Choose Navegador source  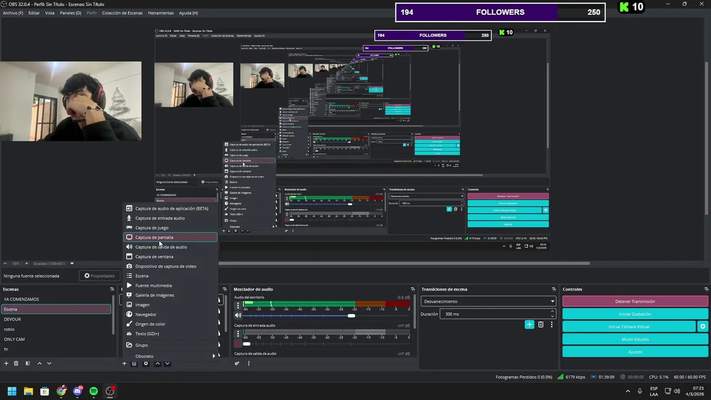click(x=170, y=314)
